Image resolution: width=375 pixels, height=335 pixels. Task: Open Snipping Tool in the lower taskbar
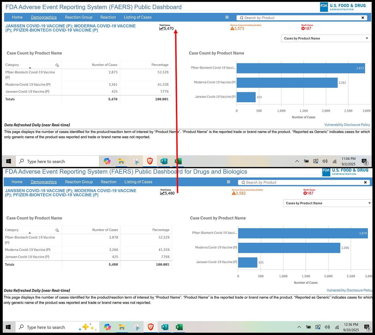click(137, 327)
